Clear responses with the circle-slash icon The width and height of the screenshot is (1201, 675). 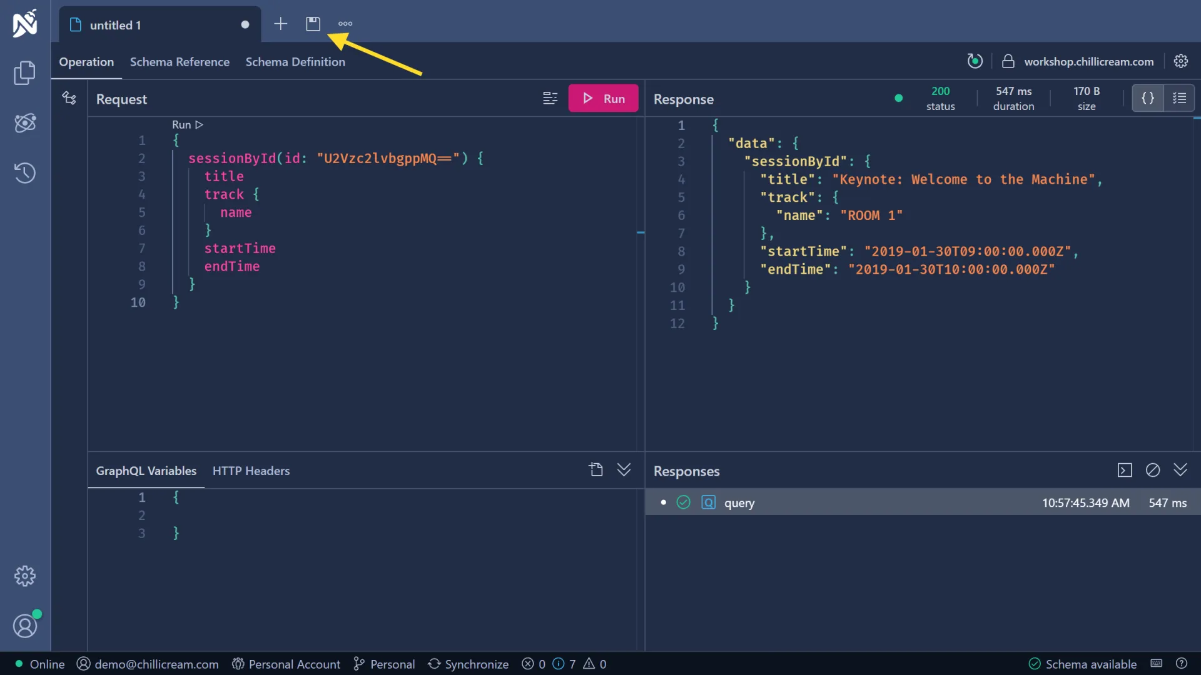(1153, 470)
